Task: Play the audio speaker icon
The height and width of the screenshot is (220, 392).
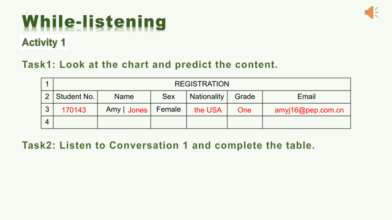Action: click(x=371, y=12)
